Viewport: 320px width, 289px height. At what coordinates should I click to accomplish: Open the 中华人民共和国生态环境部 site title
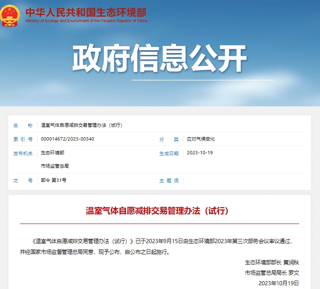86,12
